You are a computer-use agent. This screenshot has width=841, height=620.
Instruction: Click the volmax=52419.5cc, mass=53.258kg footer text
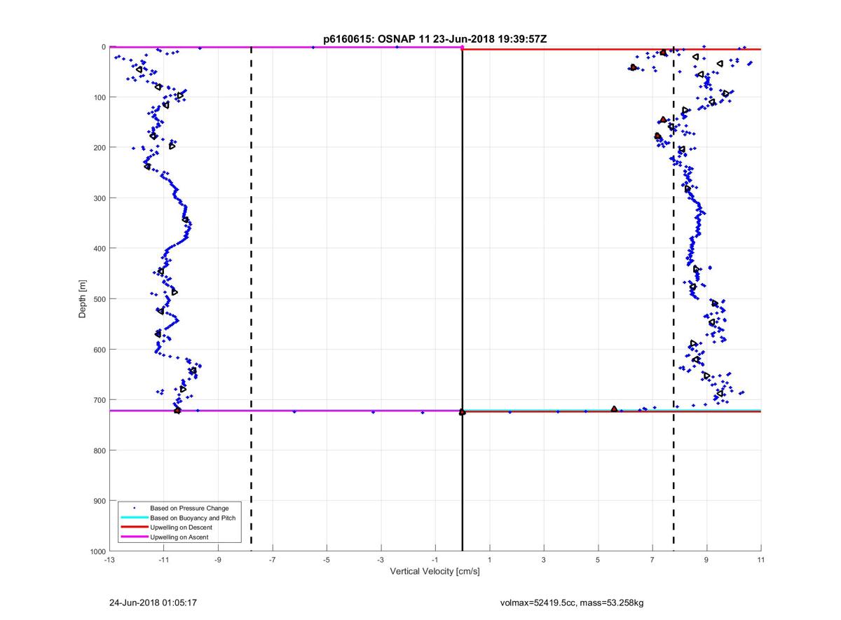coord(572,602)
